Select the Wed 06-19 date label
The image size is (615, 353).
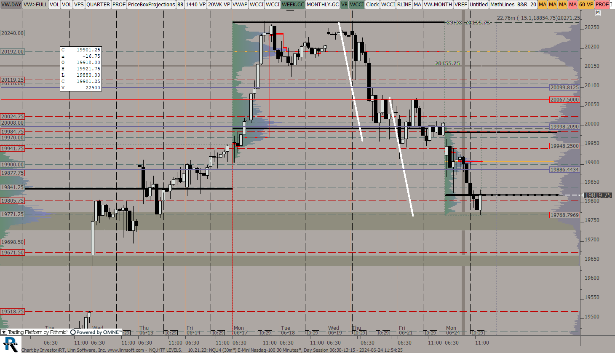335,330
